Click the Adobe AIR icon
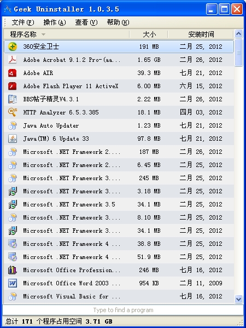 tap(13, 73)
